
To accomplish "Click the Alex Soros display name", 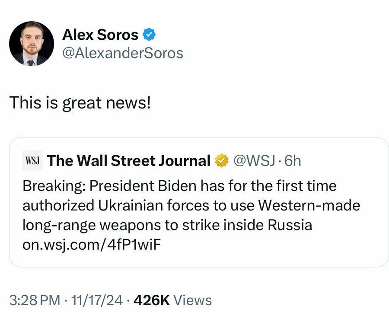I will (100, 34).
